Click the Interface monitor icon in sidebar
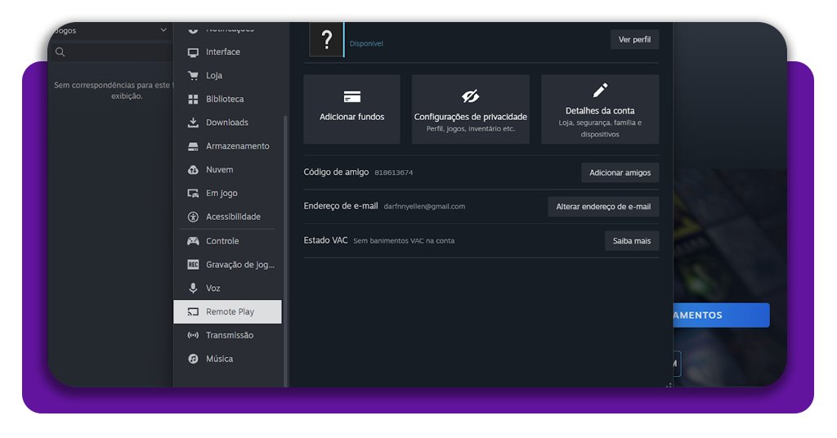 pyautogui.click(x=193, y=52)
